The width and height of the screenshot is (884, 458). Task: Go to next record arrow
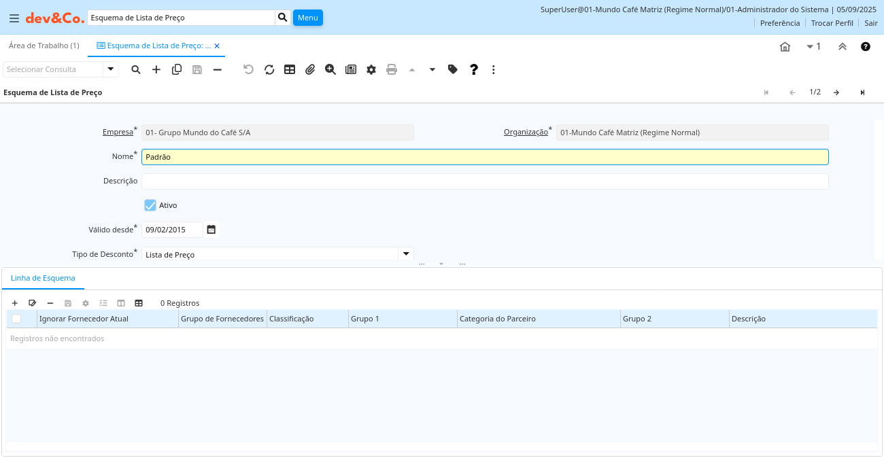tap(836, 92)
